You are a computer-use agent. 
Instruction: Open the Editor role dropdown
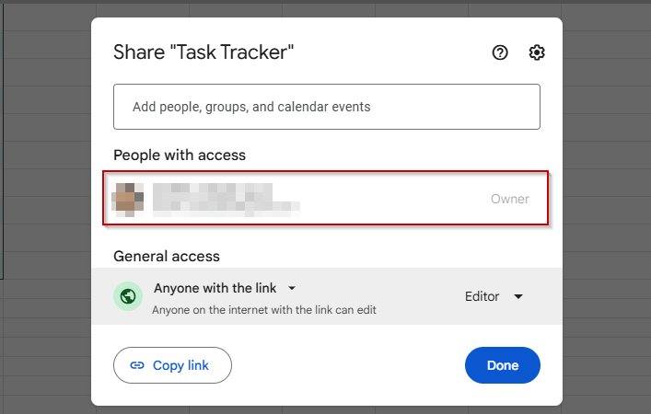tap(494, 296)
